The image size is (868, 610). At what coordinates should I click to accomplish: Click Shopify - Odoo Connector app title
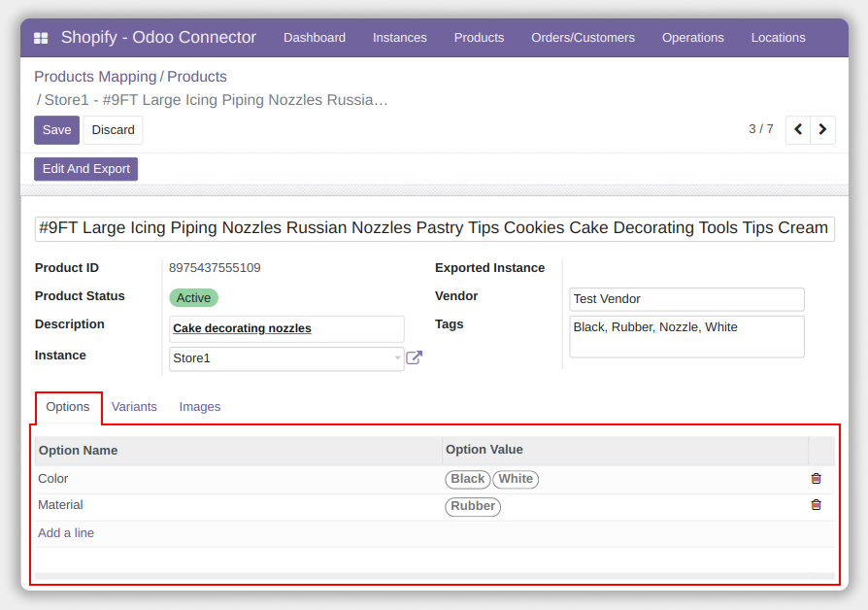[x=158, y=37]
